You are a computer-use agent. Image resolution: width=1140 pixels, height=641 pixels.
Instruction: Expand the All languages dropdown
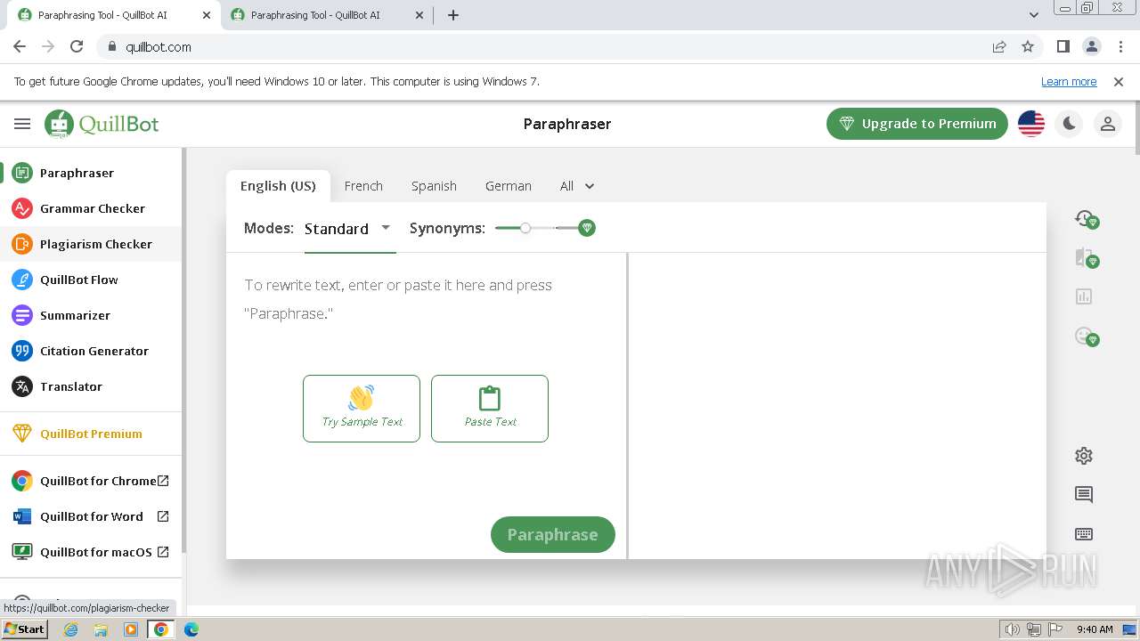coord(577,186)
